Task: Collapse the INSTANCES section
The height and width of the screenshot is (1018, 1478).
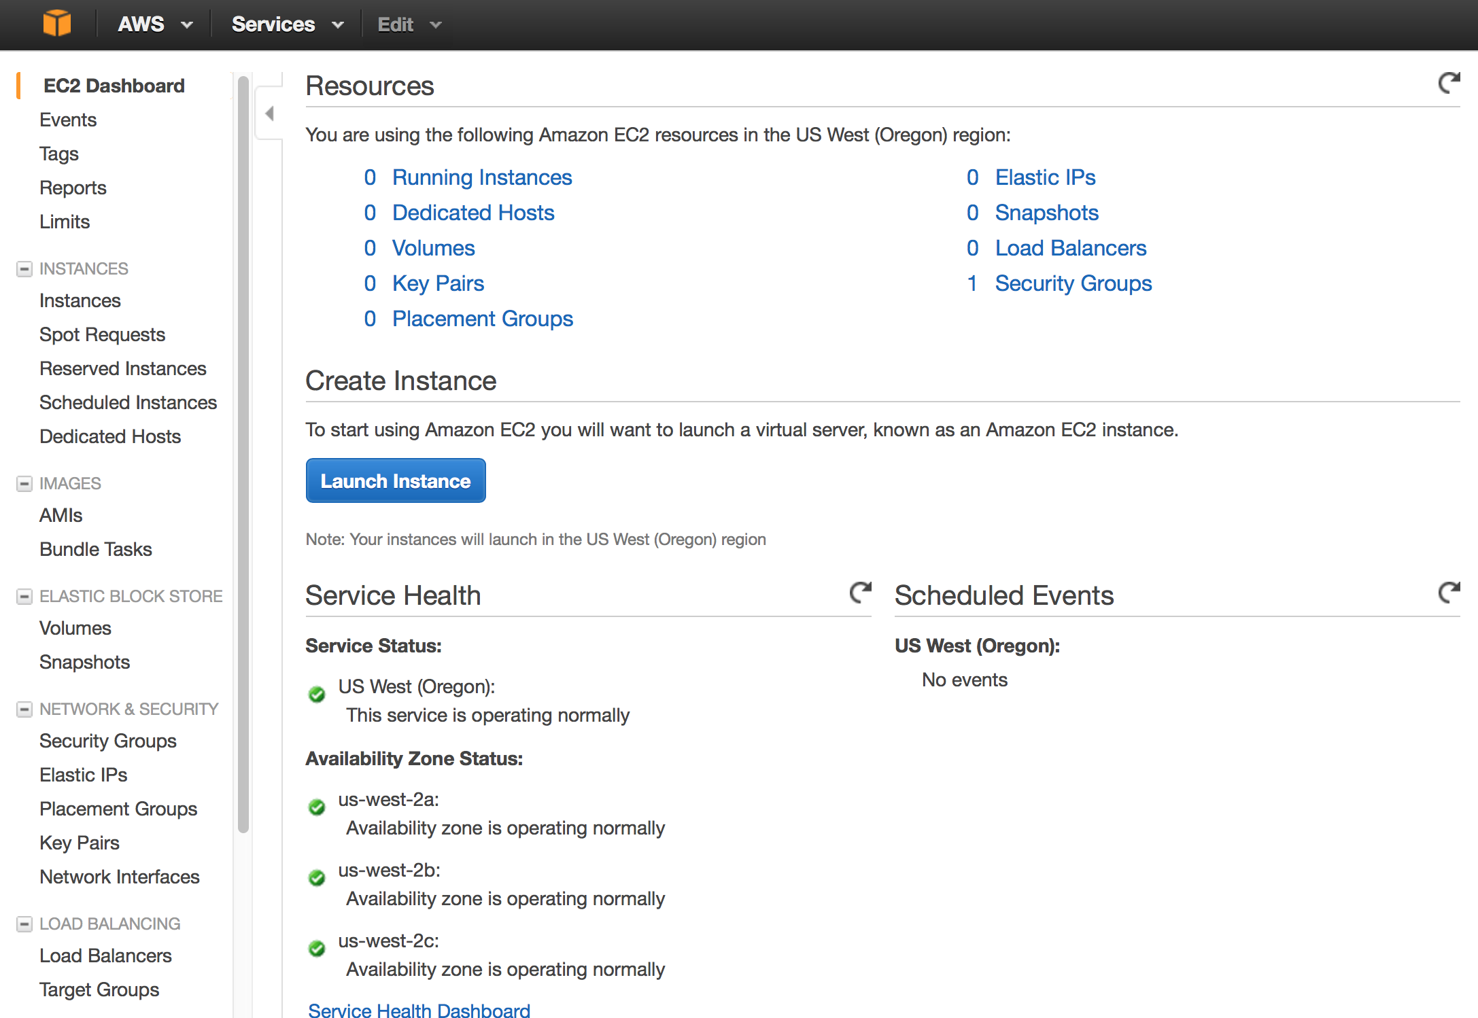Action: pyautogui.click(x=24, y=269)
